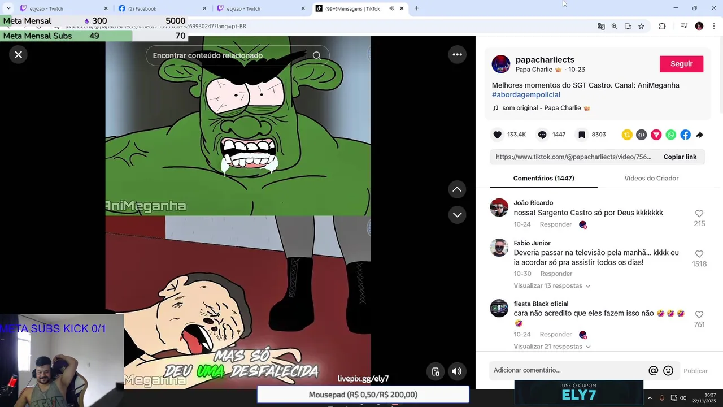Screen dimensions: 723x407
Task: Go to the previous video
Action: tap(457, 189)
